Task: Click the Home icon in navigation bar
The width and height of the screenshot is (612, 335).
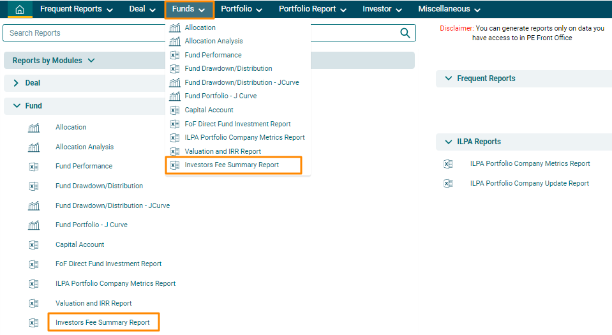Action: [x=20, y=10]
